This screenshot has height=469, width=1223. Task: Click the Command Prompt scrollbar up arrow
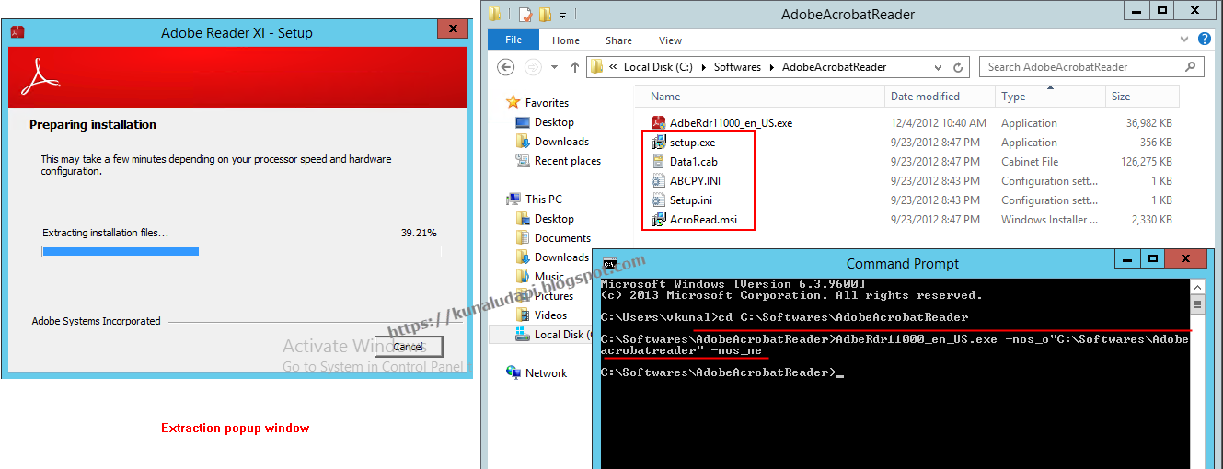pos(1197,286)
